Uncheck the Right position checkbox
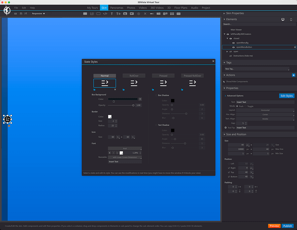 [229, 168]
